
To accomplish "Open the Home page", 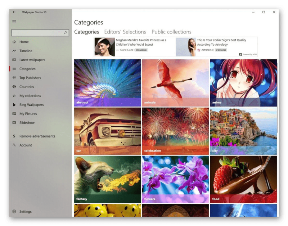I will (40, 42).
